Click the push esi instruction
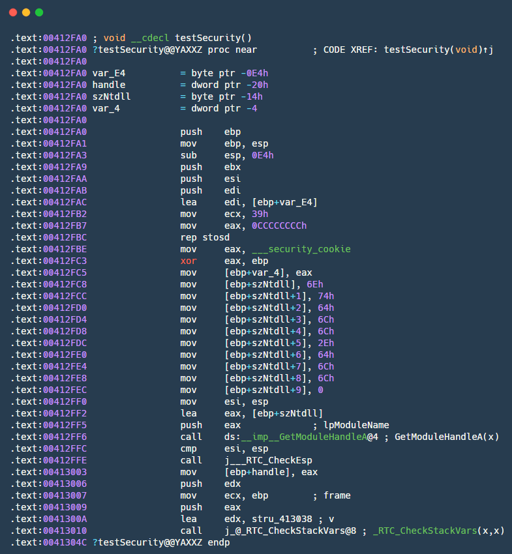The image size is (512, 554). tap(211, 179)
